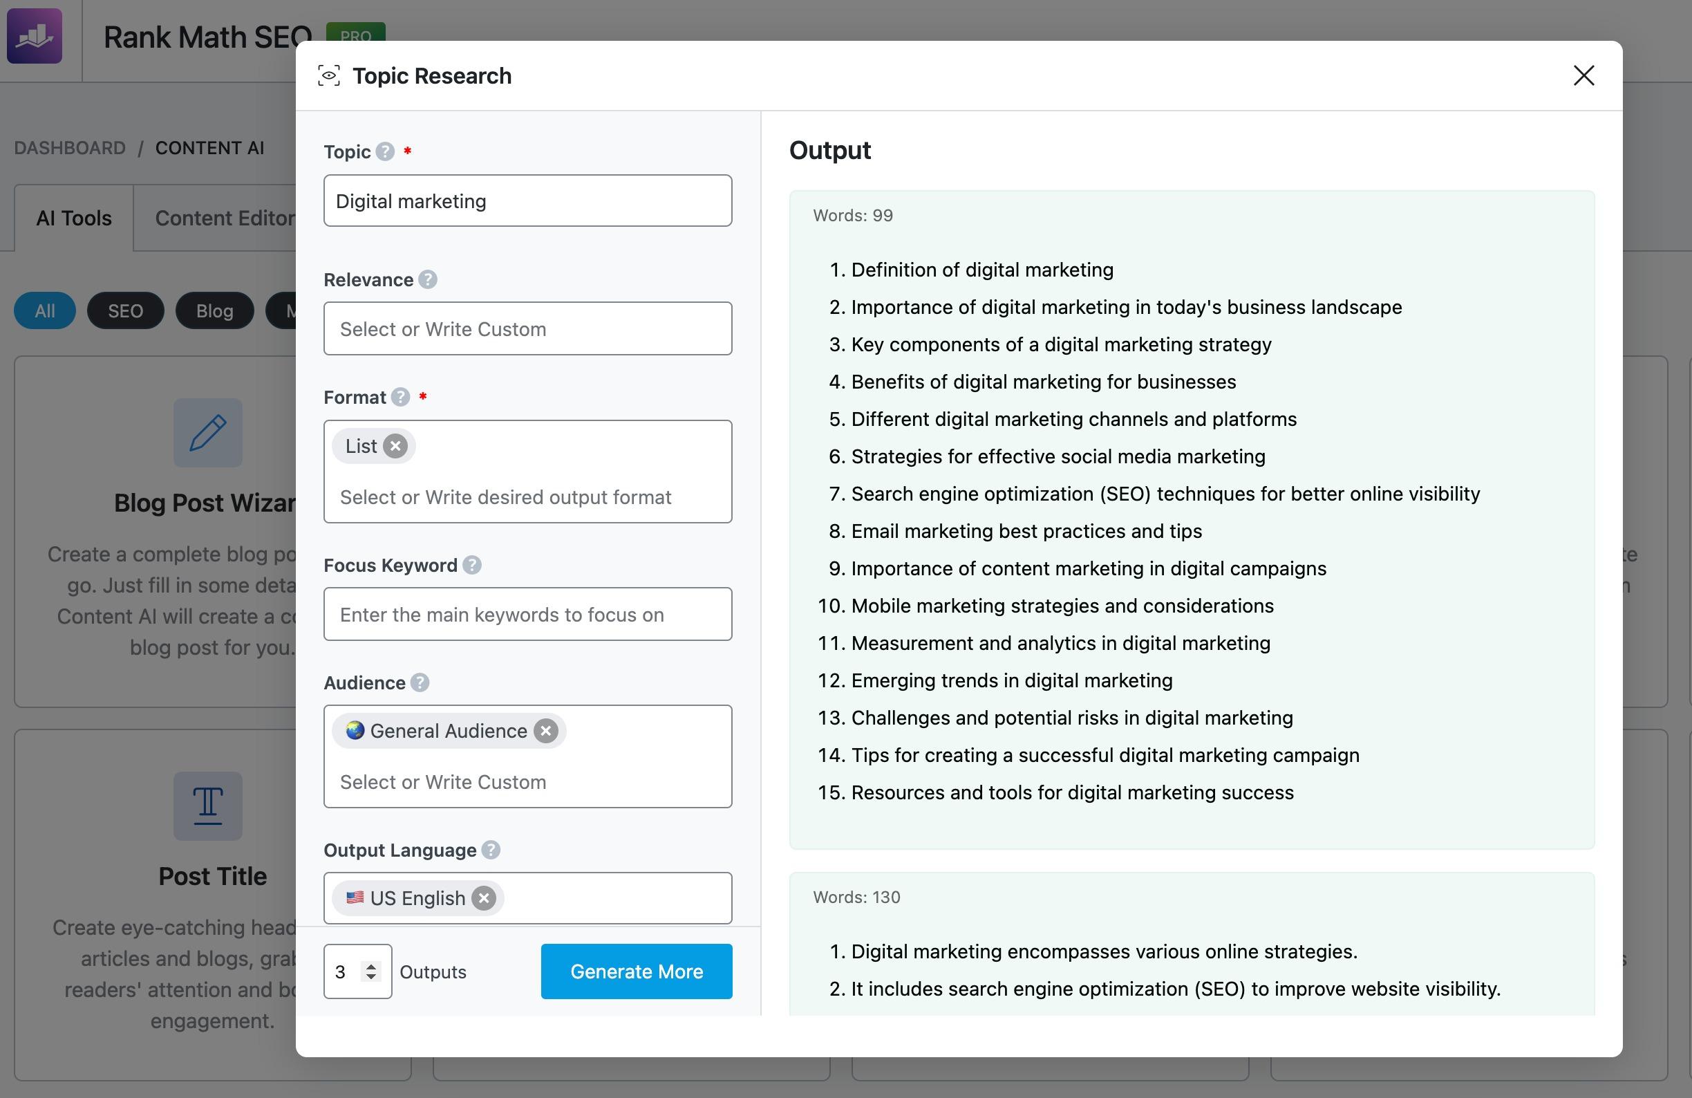Click the Focus Keyword input field
The height and width of the screenshot is (1098, 1692).
pyautogui.click(x=527, y=614)
